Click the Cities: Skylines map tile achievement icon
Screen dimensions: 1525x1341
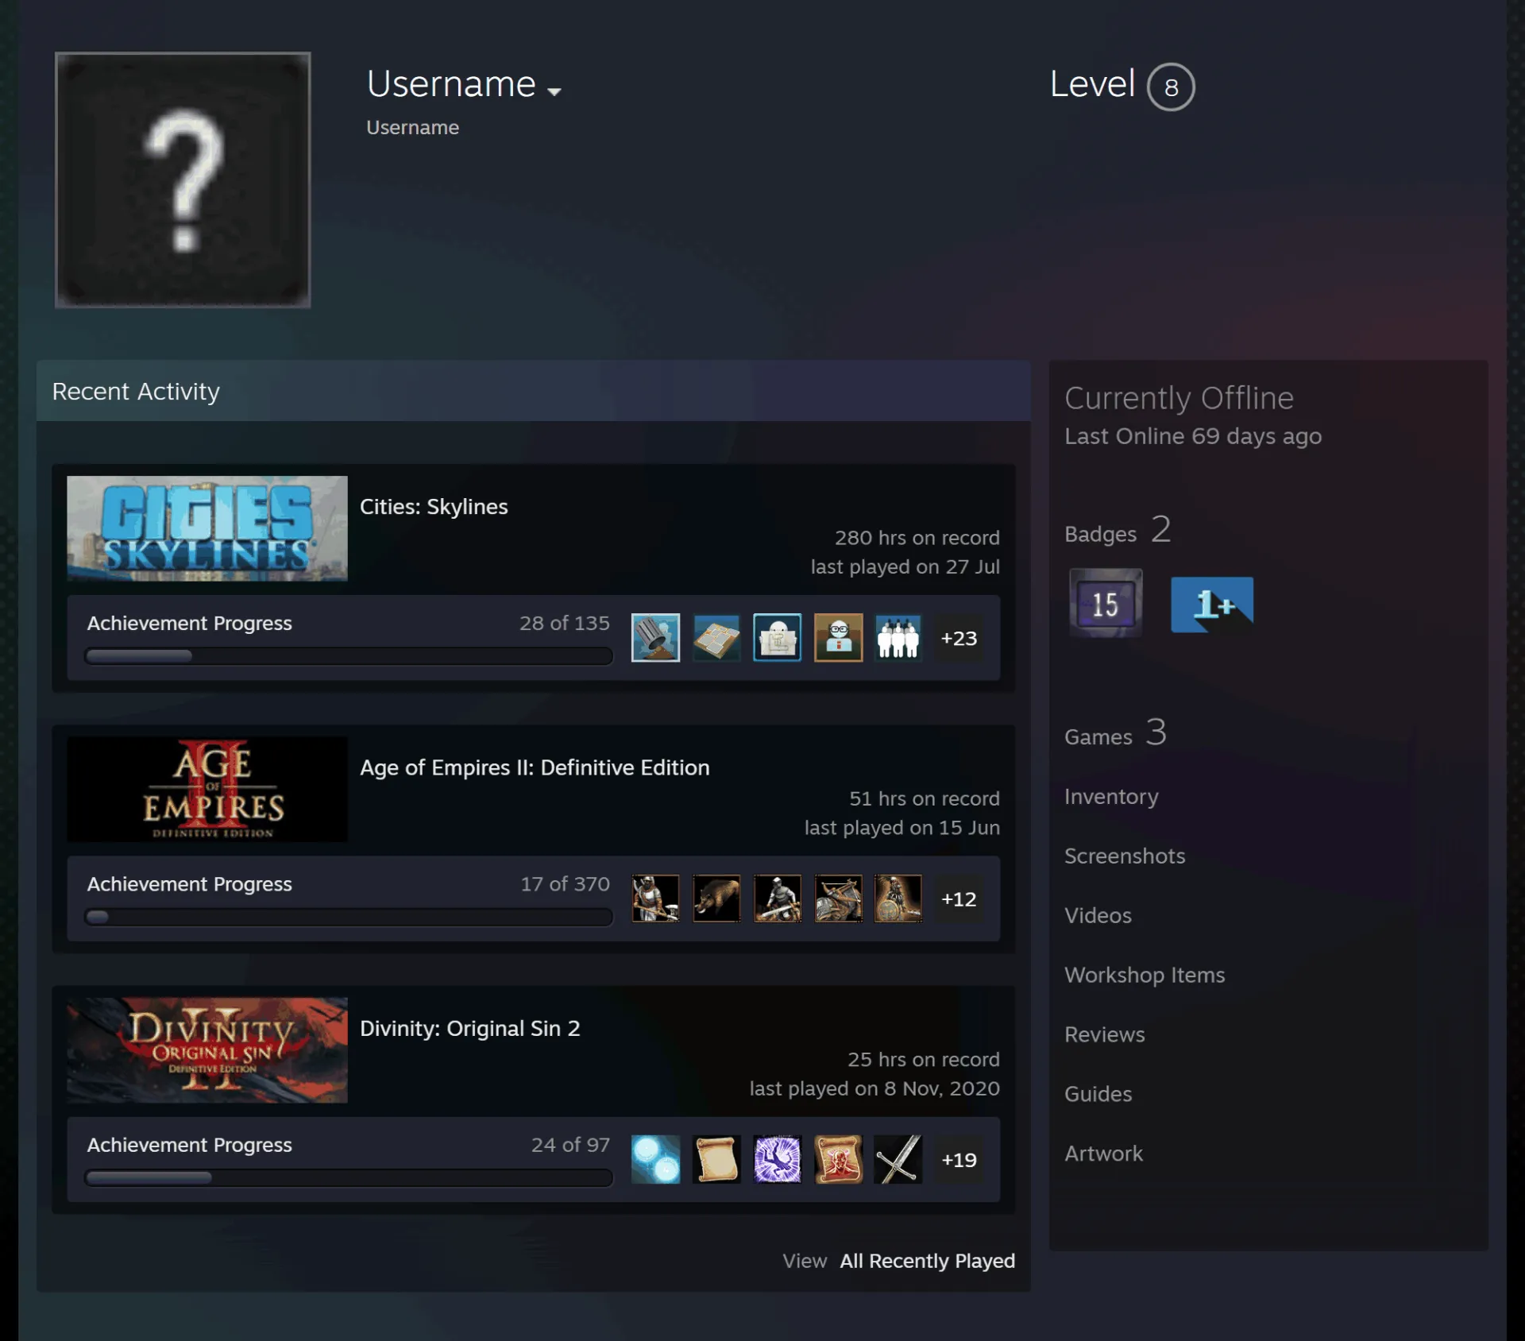(x=716, y=637)
